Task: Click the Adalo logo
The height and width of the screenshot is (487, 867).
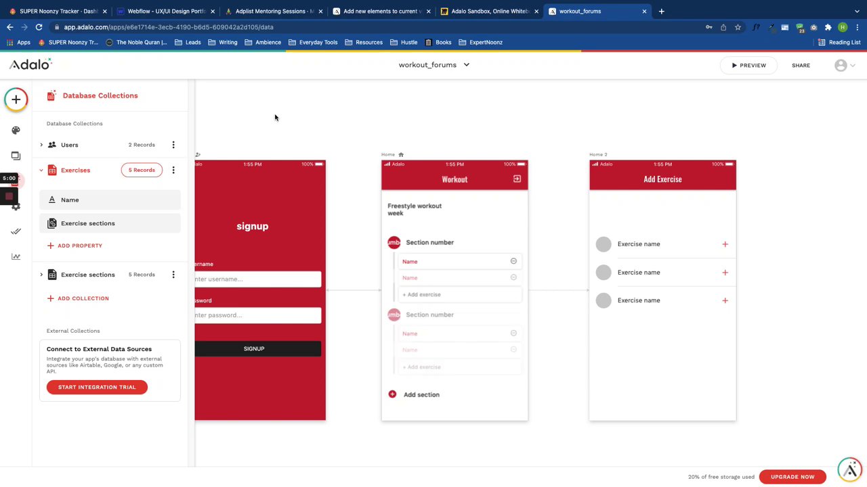Action: [x=30, y=64]
